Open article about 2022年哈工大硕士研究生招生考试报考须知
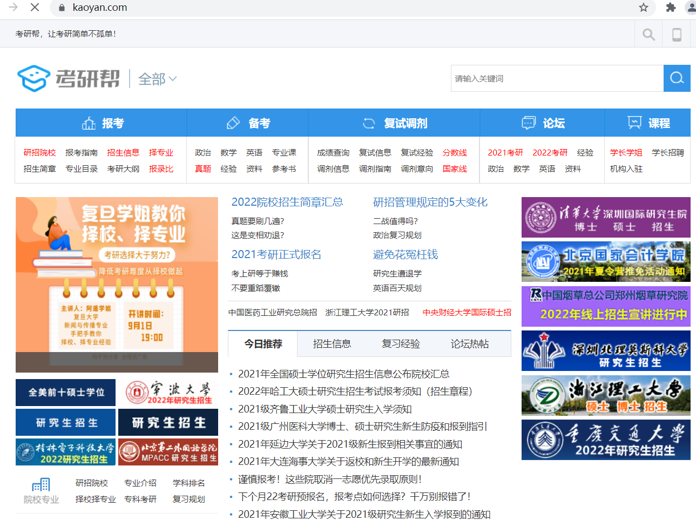This screenshot has width=696, height=520. point(355,391)
